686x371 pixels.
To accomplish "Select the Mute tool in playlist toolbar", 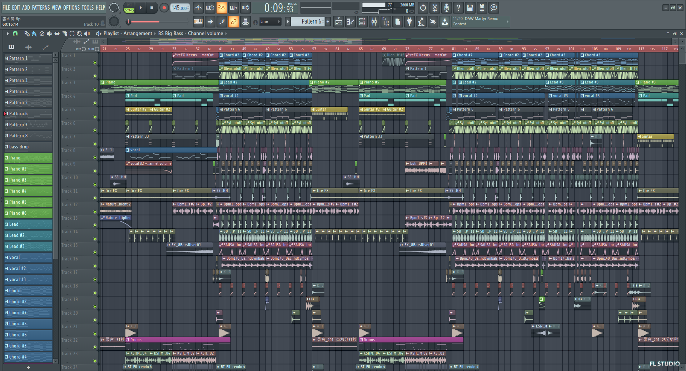I will pos(49,34).
